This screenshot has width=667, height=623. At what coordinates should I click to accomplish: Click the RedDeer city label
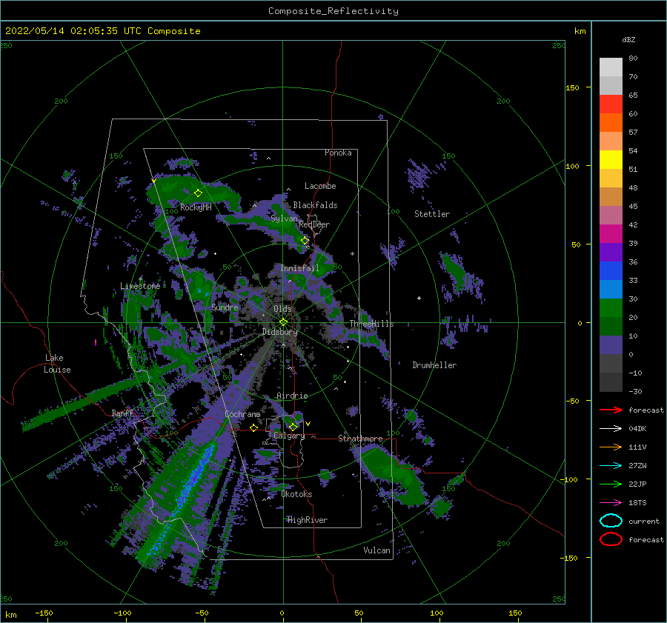[x=314, y=224]
